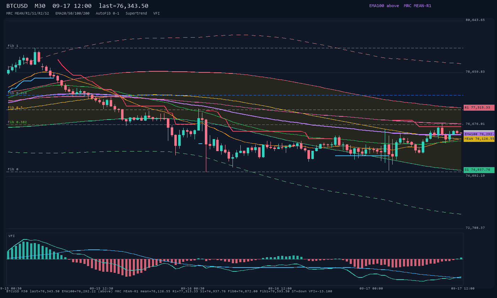Click the bottom status summary line
Viewport: 497px width, 298px height.
pyautogui.click(x=169, y=291)
